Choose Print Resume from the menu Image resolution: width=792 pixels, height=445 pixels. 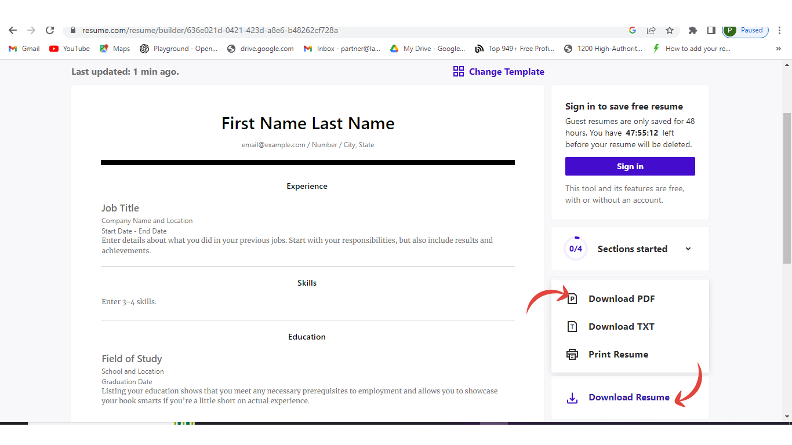pyautogui.click(x=618, y=355)
